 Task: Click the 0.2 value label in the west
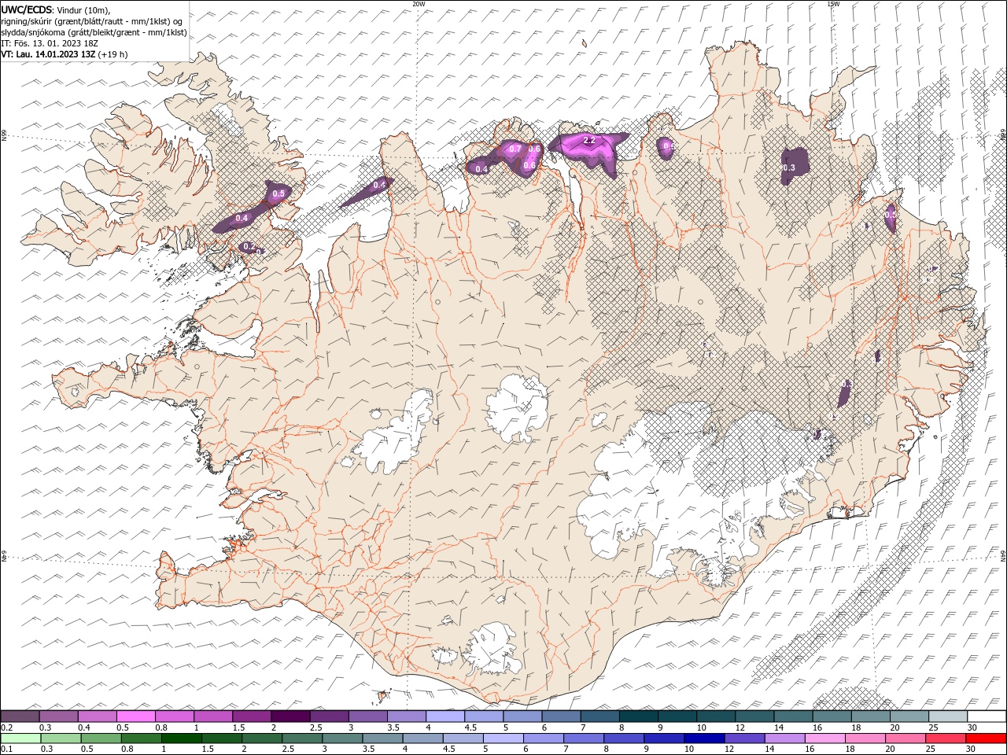[x=249, y=246]
